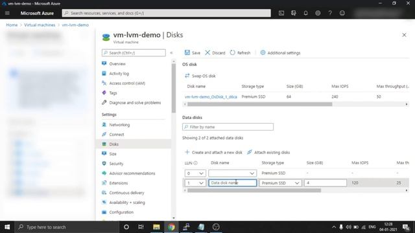Collapse the resource menu with chevron
Screen dimensions: 415x233
(171, 53)
